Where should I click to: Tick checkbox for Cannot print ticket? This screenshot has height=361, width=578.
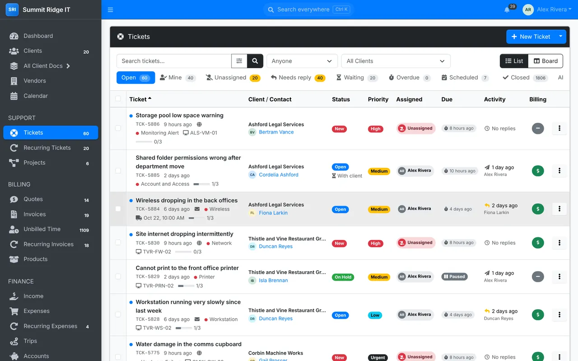point(118,276)
